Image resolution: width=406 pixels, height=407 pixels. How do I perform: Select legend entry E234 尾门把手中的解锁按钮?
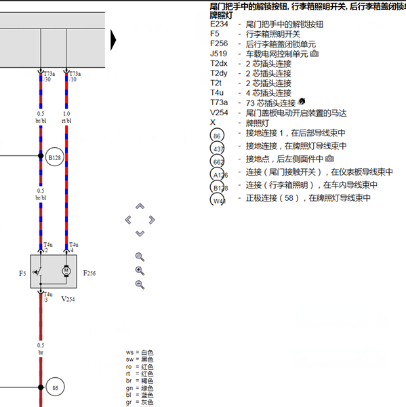[x=266, y=24]
